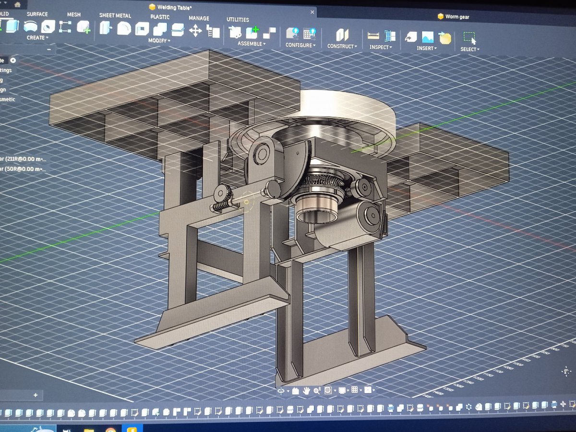The width and height of the screenshot is (576, 432).
Task: Click the 'ttings' browser entry
Action: [x=6, y=70]
